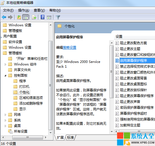
Task: Select 阻止更改窗口和按钮的 policy row
Action: click(x=137, y=55)
